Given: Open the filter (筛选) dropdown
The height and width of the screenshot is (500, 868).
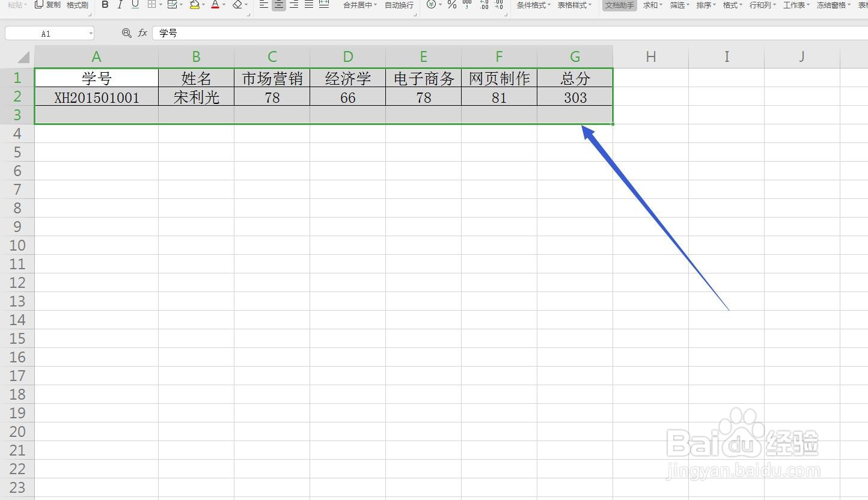Looking at the screenshot, I should click(680, 5).
